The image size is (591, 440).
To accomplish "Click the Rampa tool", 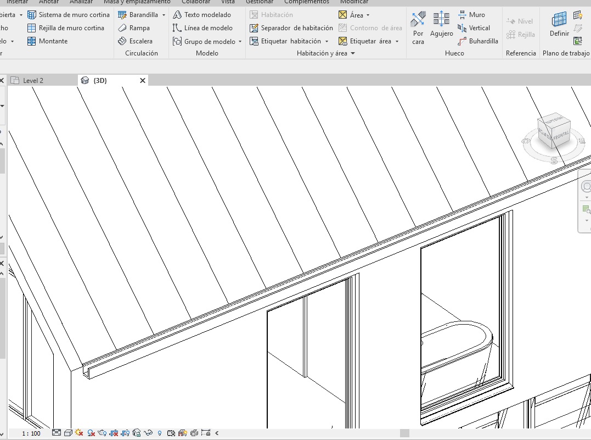I will pyautogui.click(x=134, y=28).
